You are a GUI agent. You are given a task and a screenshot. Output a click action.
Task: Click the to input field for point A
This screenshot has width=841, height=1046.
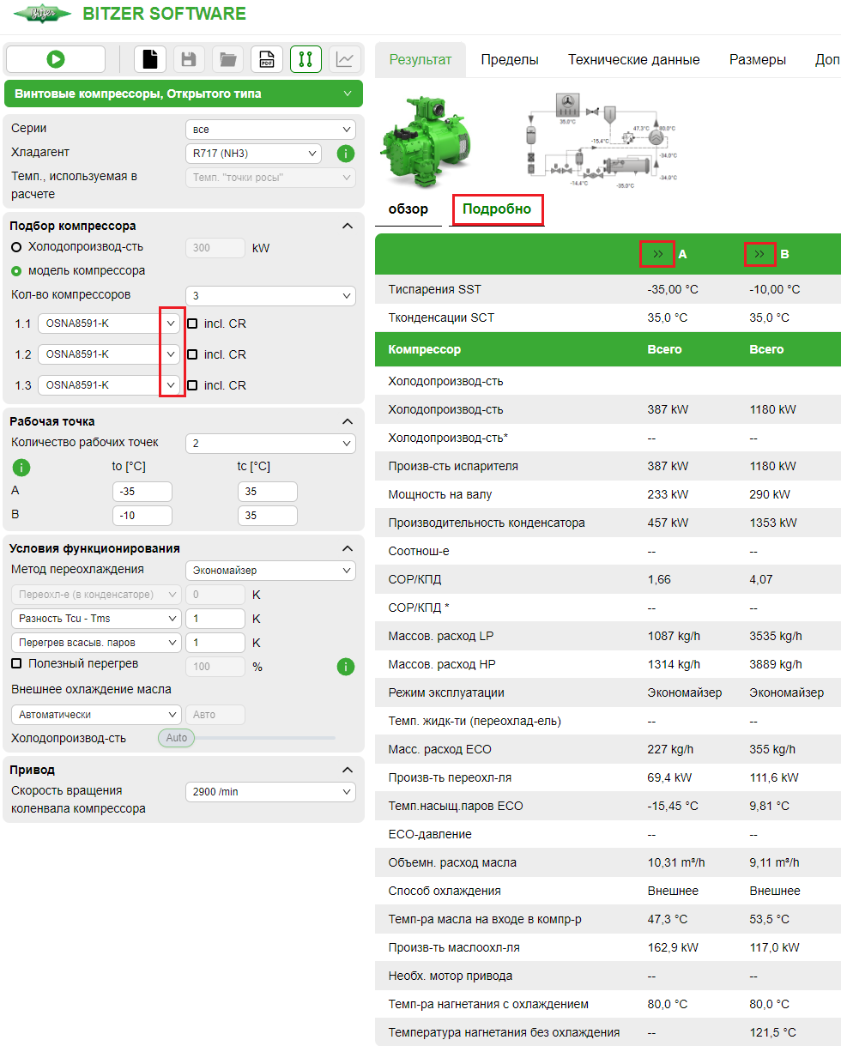pos(142,492)
